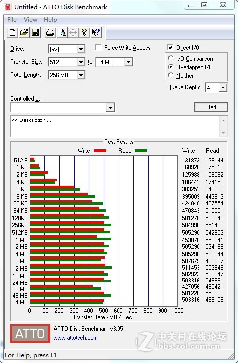Click write value 186441
This screenshot has width=238, height=363.
(x=191, y=182)
